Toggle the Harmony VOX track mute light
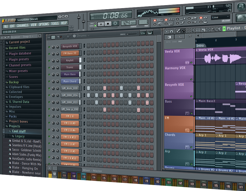 coord(191,80)
